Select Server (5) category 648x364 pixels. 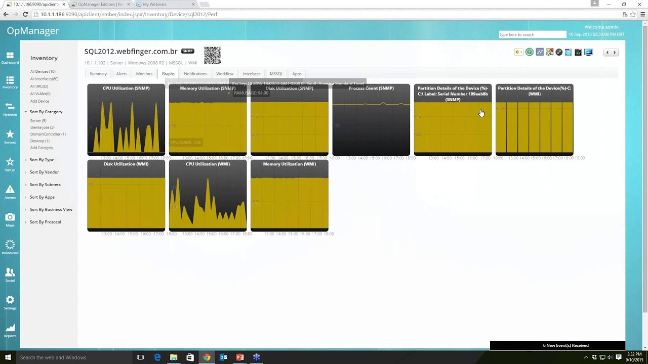pyautogui.click(x=38, y=121)
